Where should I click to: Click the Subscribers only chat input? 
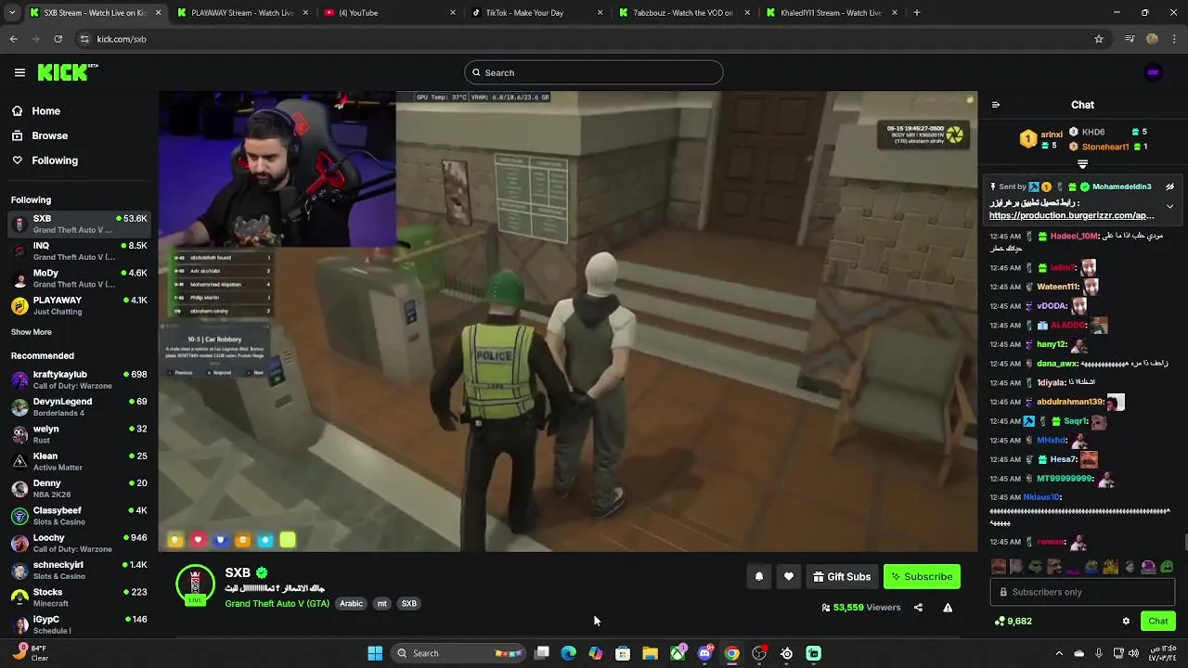pyautogui.click(x=1083, y=592)
